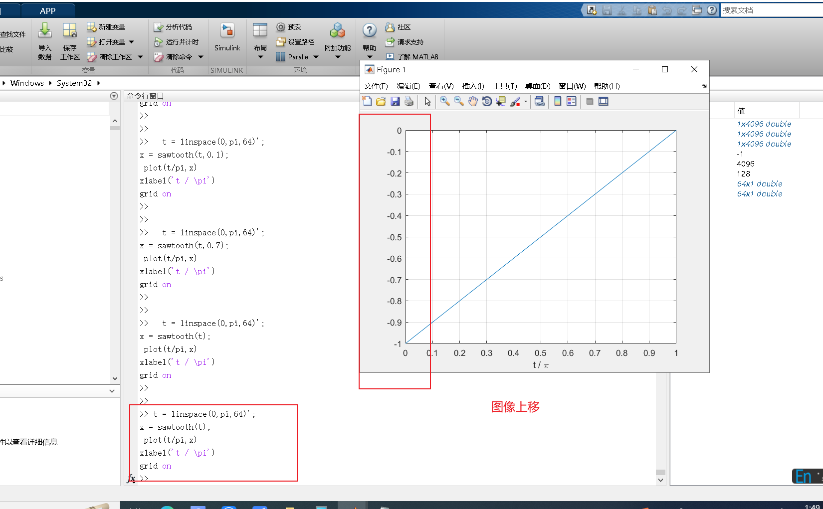
Task: Open the 编辑(E) menu in Figure 1
Action: (409, 86)
